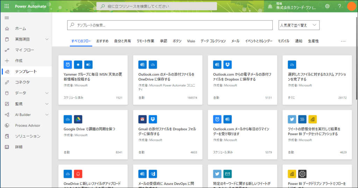Show more category tabs via ellipsis
The image size is (358, 188).
coord(343,41)
